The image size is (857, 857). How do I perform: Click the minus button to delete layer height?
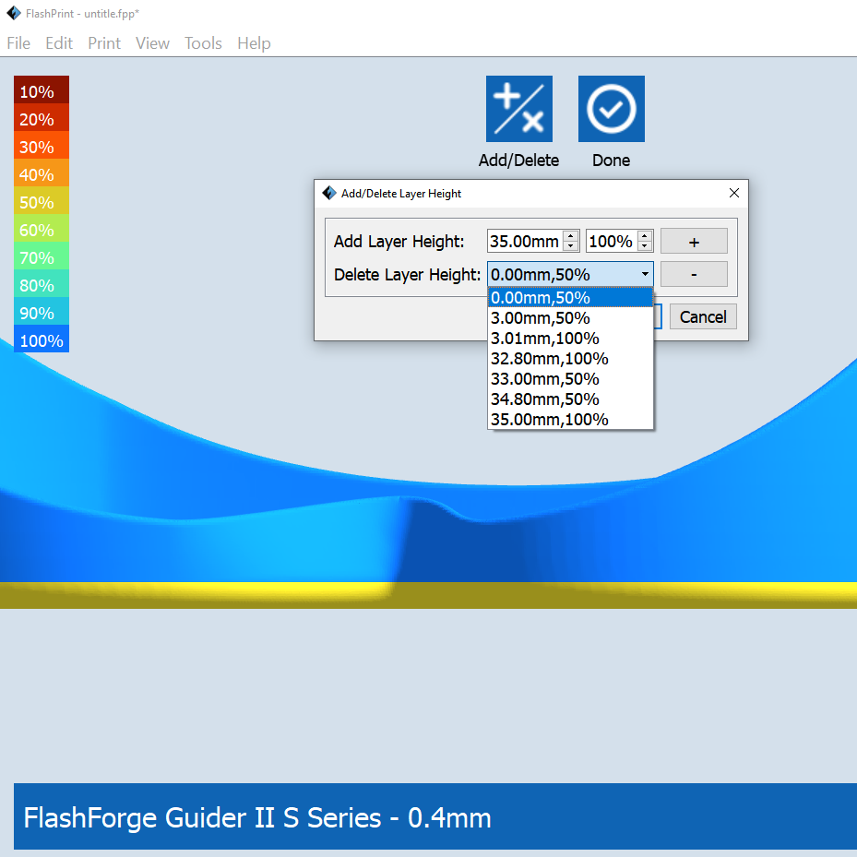click(694, 274)
